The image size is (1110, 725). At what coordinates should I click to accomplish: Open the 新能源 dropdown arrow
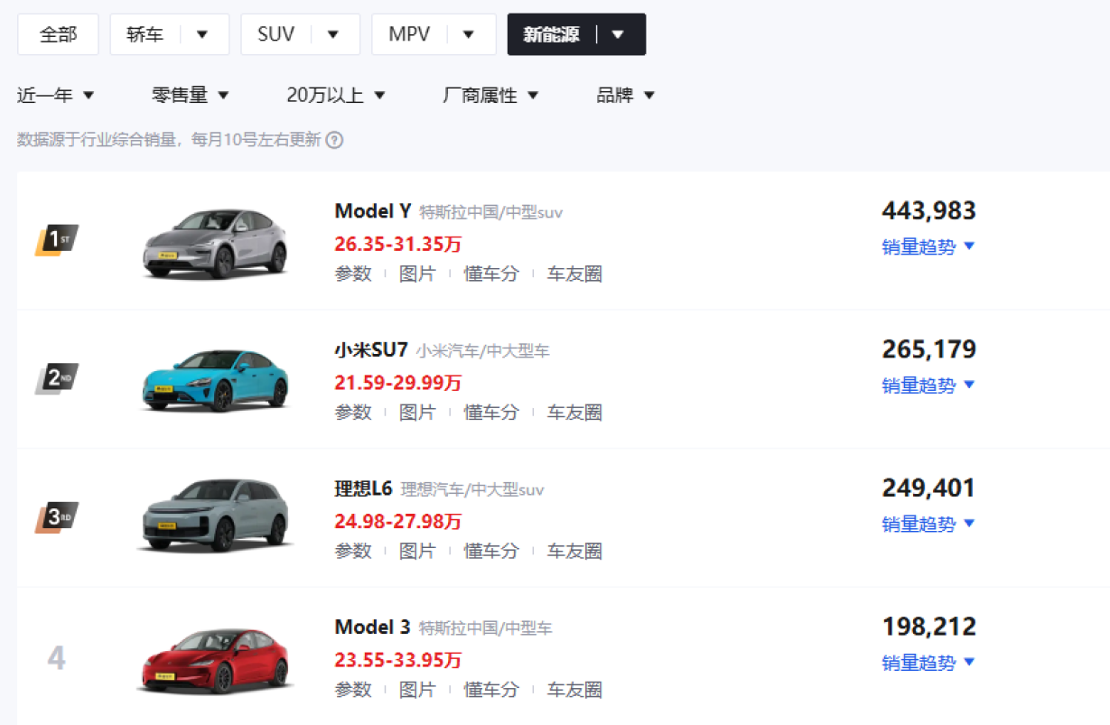pyautogui.click(x=618, y=34)
